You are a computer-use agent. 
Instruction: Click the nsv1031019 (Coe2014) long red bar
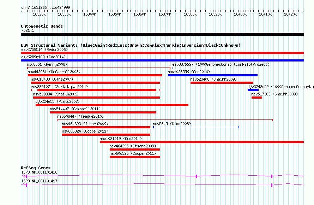pos(202,142)
